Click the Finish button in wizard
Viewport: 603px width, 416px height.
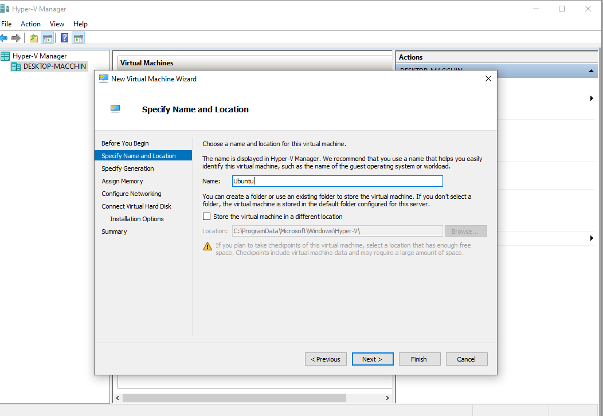(x=419, y=359)
